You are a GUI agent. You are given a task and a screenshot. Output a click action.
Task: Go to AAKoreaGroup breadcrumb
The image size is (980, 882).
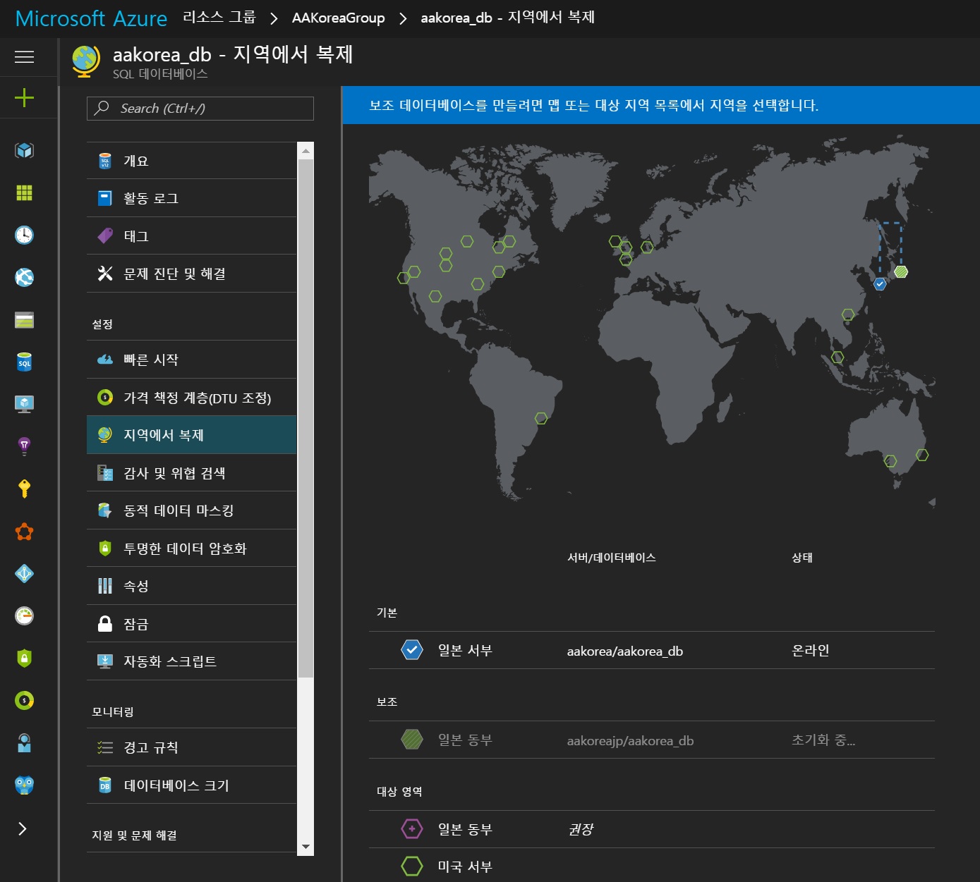[x=339, y=18]
